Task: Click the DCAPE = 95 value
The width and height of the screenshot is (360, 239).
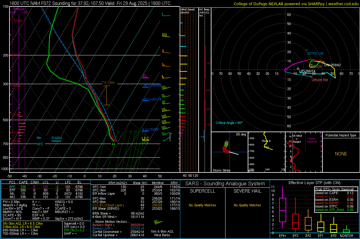Action: tap(12, 215)
